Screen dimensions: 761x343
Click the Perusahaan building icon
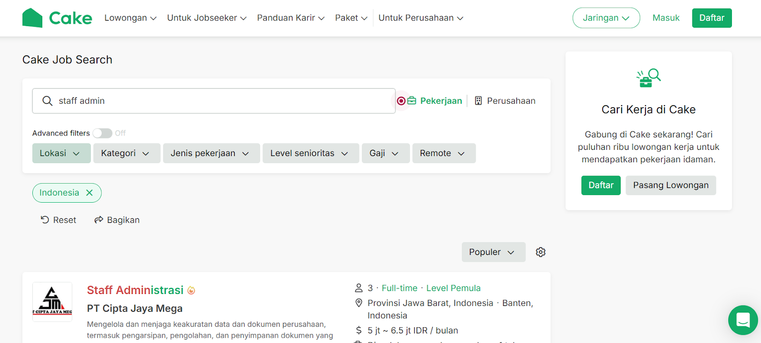coord(478,101)
